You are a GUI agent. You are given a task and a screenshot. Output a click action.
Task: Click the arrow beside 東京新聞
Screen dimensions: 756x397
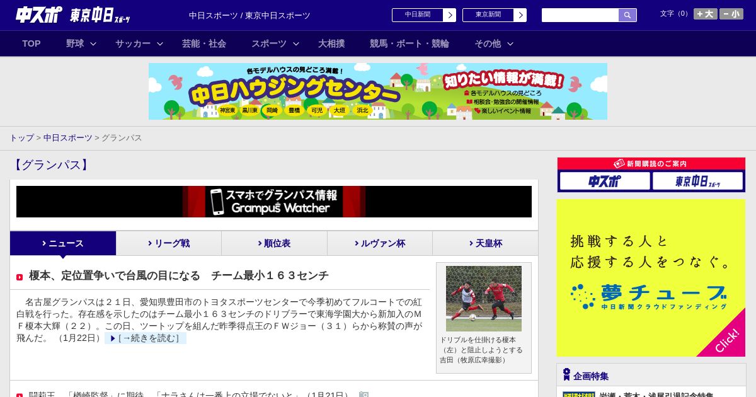pos(520,15)
